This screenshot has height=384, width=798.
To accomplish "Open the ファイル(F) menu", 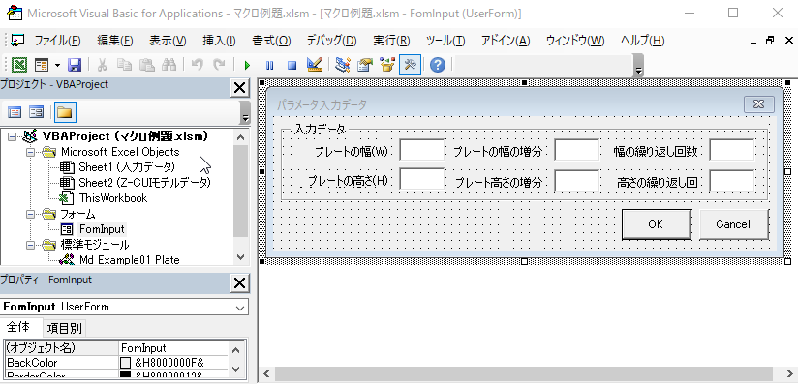I will click(57, 41).
